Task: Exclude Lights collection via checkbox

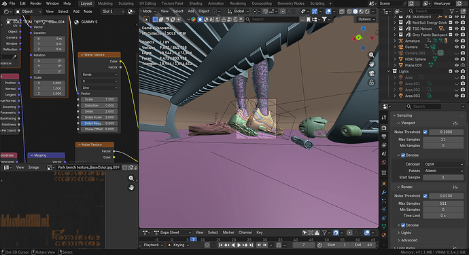Action: click(x=451, y=71)
